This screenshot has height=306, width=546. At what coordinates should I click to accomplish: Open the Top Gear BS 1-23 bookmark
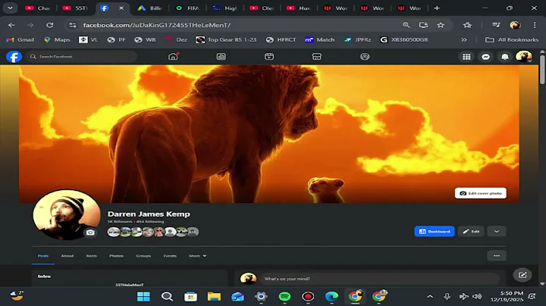pyautogui.click(x=226, y=39)
